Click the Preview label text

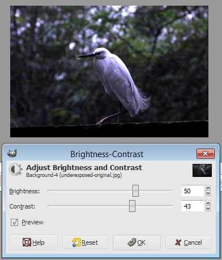[32, 222]
